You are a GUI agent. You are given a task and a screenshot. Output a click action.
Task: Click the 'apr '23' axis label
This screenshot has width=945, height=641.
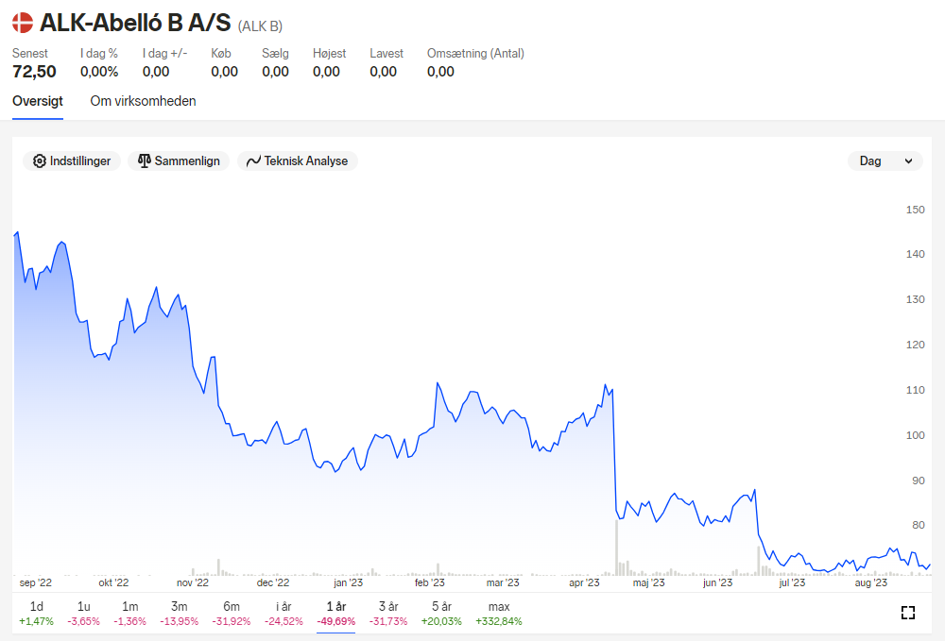click(x=584, y=582)
